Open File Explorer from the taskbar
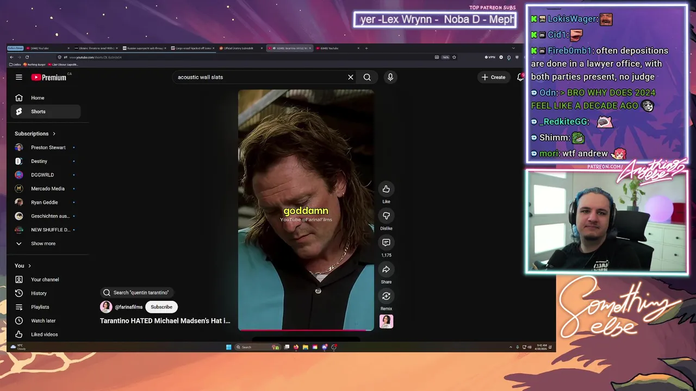The height and width of the screenshot is (391, 696). (x=306, y=347)
